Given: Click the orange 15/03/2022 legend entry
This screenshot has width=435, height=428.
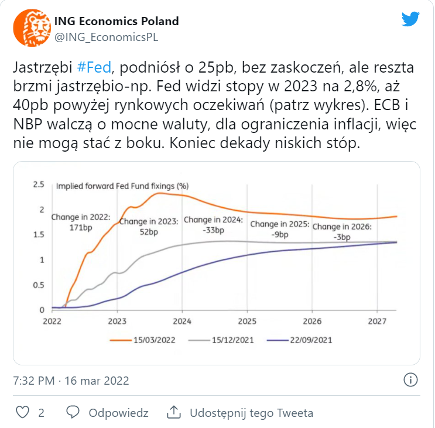Looking at the screenshot, I should [x=143, y=340].
